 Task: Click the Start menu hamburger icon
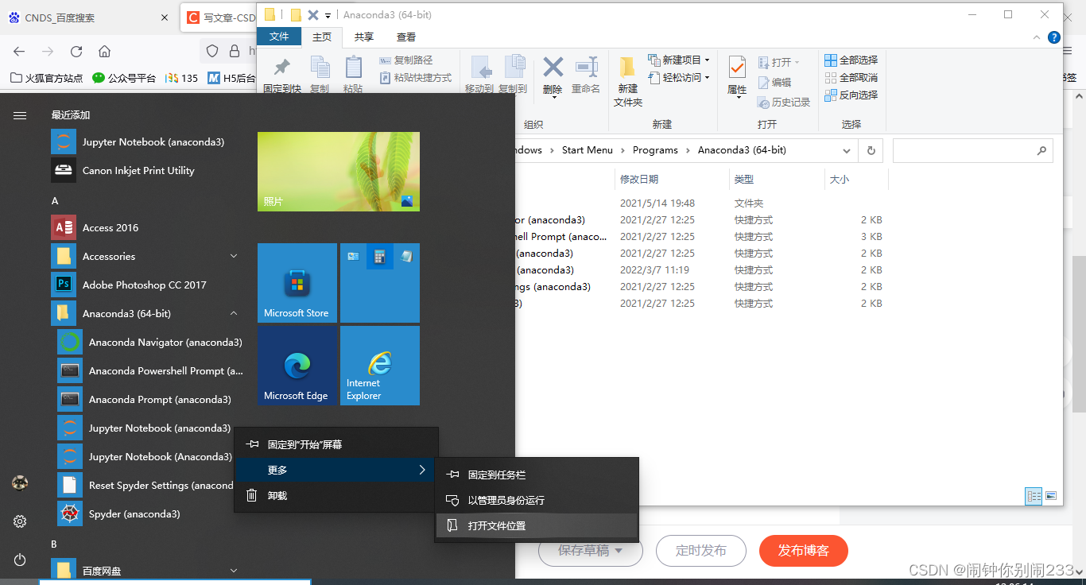point(20,115)
